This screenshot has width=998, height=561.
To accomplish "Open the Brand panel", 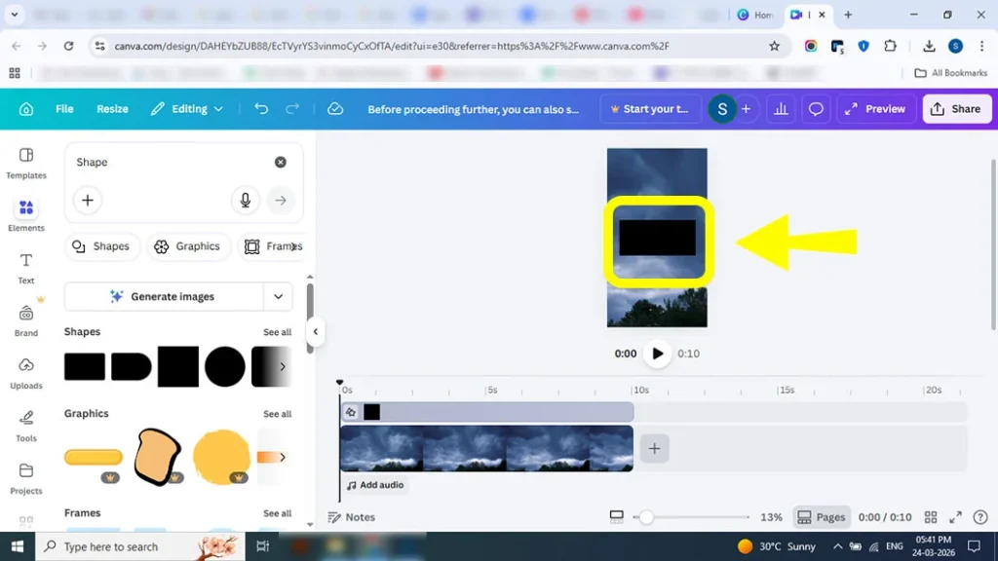I will coord(26,318).
